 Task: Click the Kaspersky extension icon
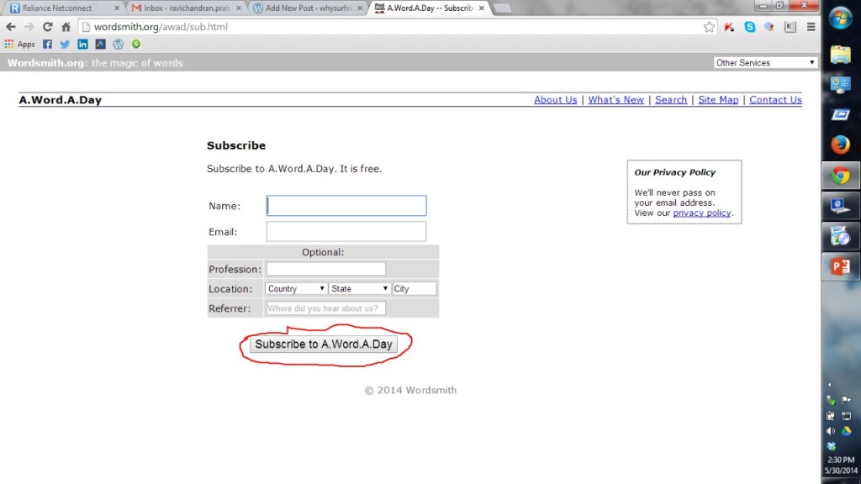pyautogui.click(x=730, y=27)
